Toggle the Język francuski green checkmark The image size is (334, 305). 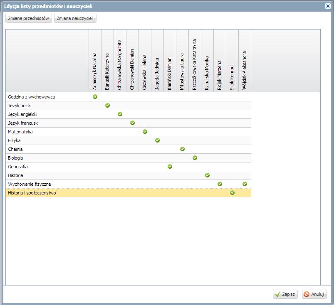tap(133, 123)
